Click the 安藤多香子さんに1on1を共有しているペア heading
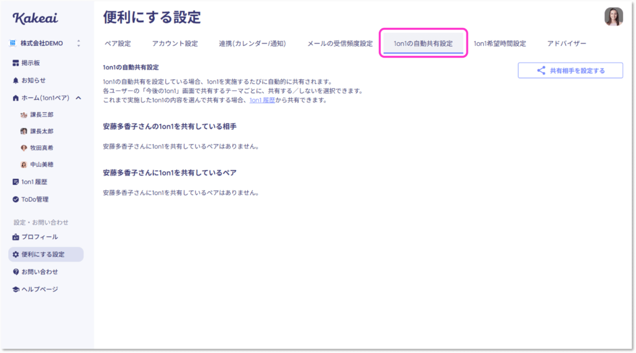 coord(170,172)
